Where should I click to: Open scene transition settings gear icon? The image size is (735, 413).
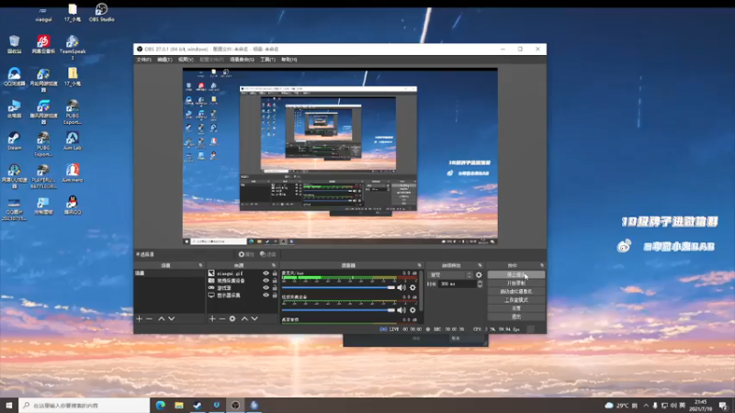pos(480,274)
